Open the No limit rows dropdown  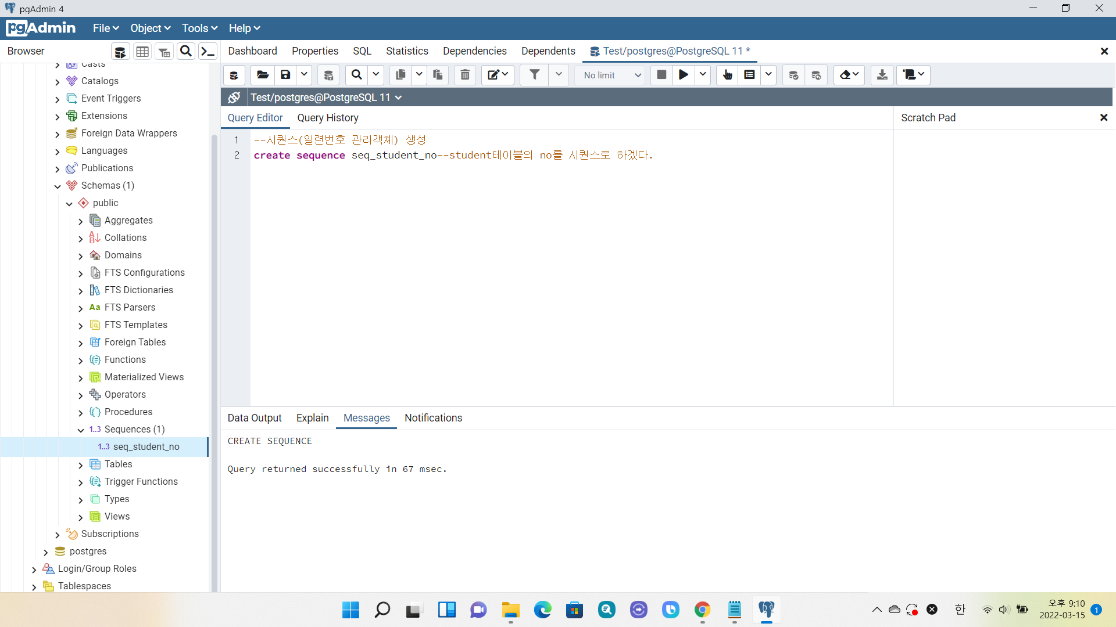click(x=611, y=75)
